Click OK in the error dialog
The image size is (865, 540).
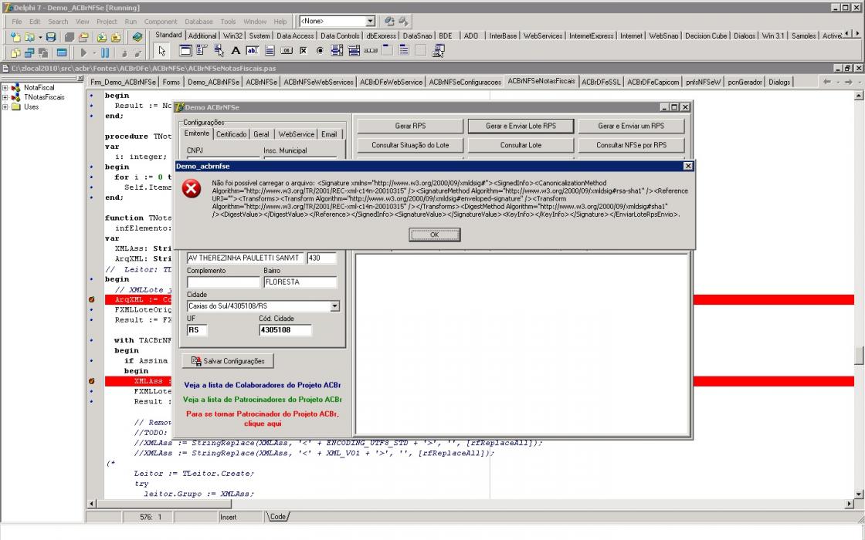pyautogui.click(x=434, y=235)
